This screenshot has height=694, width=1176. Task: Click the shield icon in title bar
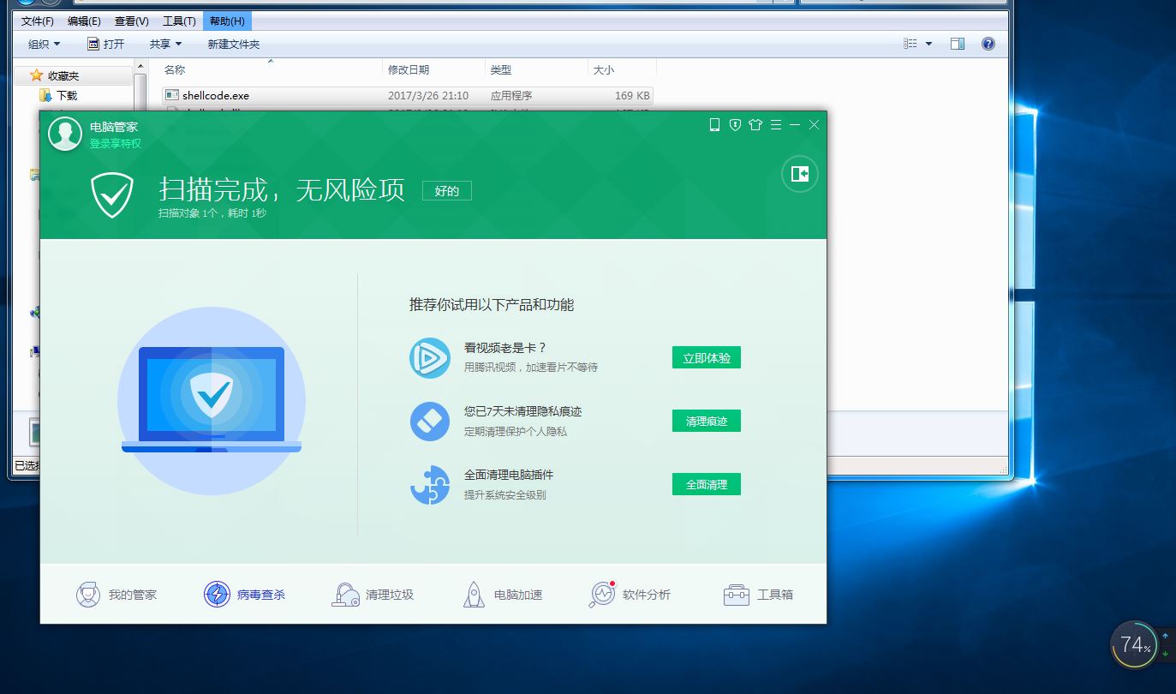click(x=735, y=125)
